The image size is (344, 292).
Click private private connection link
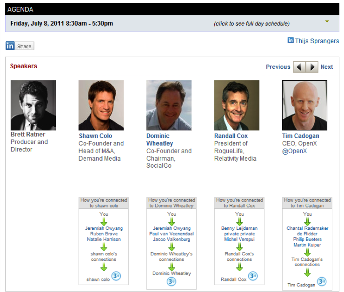239,234
